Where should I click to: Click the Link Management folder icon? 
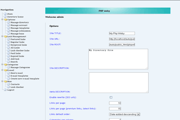[5, 36]
